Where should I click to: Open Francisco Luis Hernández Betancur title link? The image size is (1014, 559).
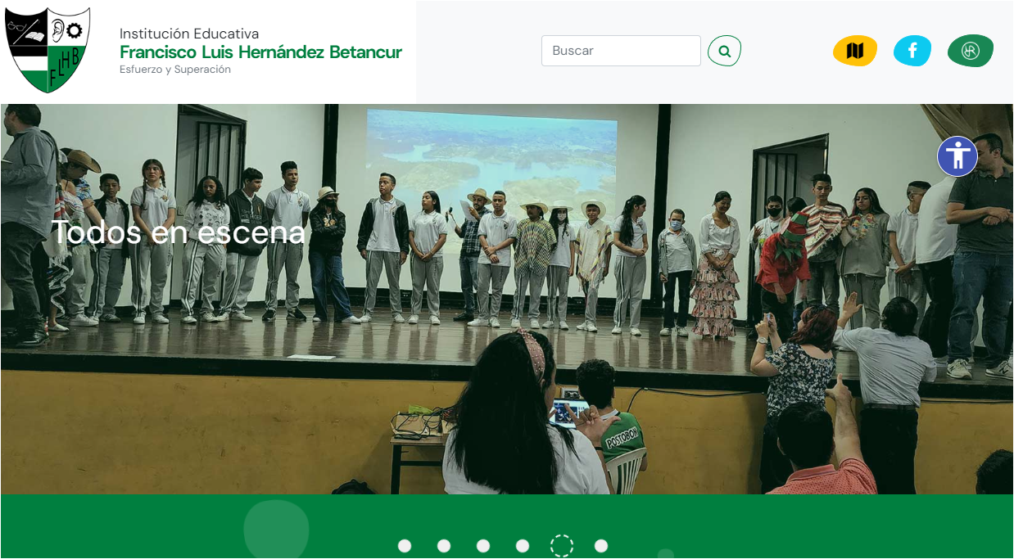pos(260,52)
